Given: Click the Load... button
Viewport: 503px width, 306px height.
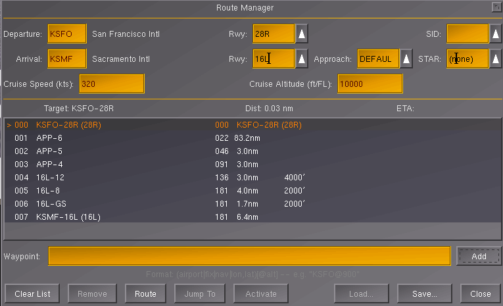Looking at the screenshot, I should pos(361,293).
